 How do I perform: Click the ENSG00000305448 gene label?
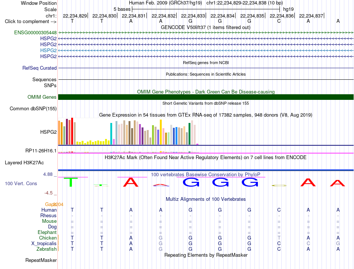pos(35,33)
